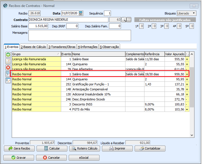The image size is (202, 164).
Task: Open the Bloqueio dropdown showing Liberado
Action: [x=187, y=13]
